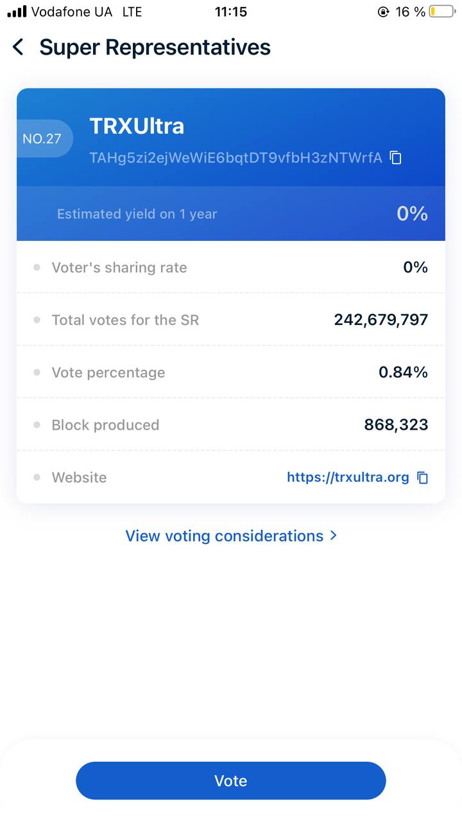Image resolution: width=462 pixels, height=822 pixels.
Task: Tap the Super Representatives page title
Action: [155, 47]
